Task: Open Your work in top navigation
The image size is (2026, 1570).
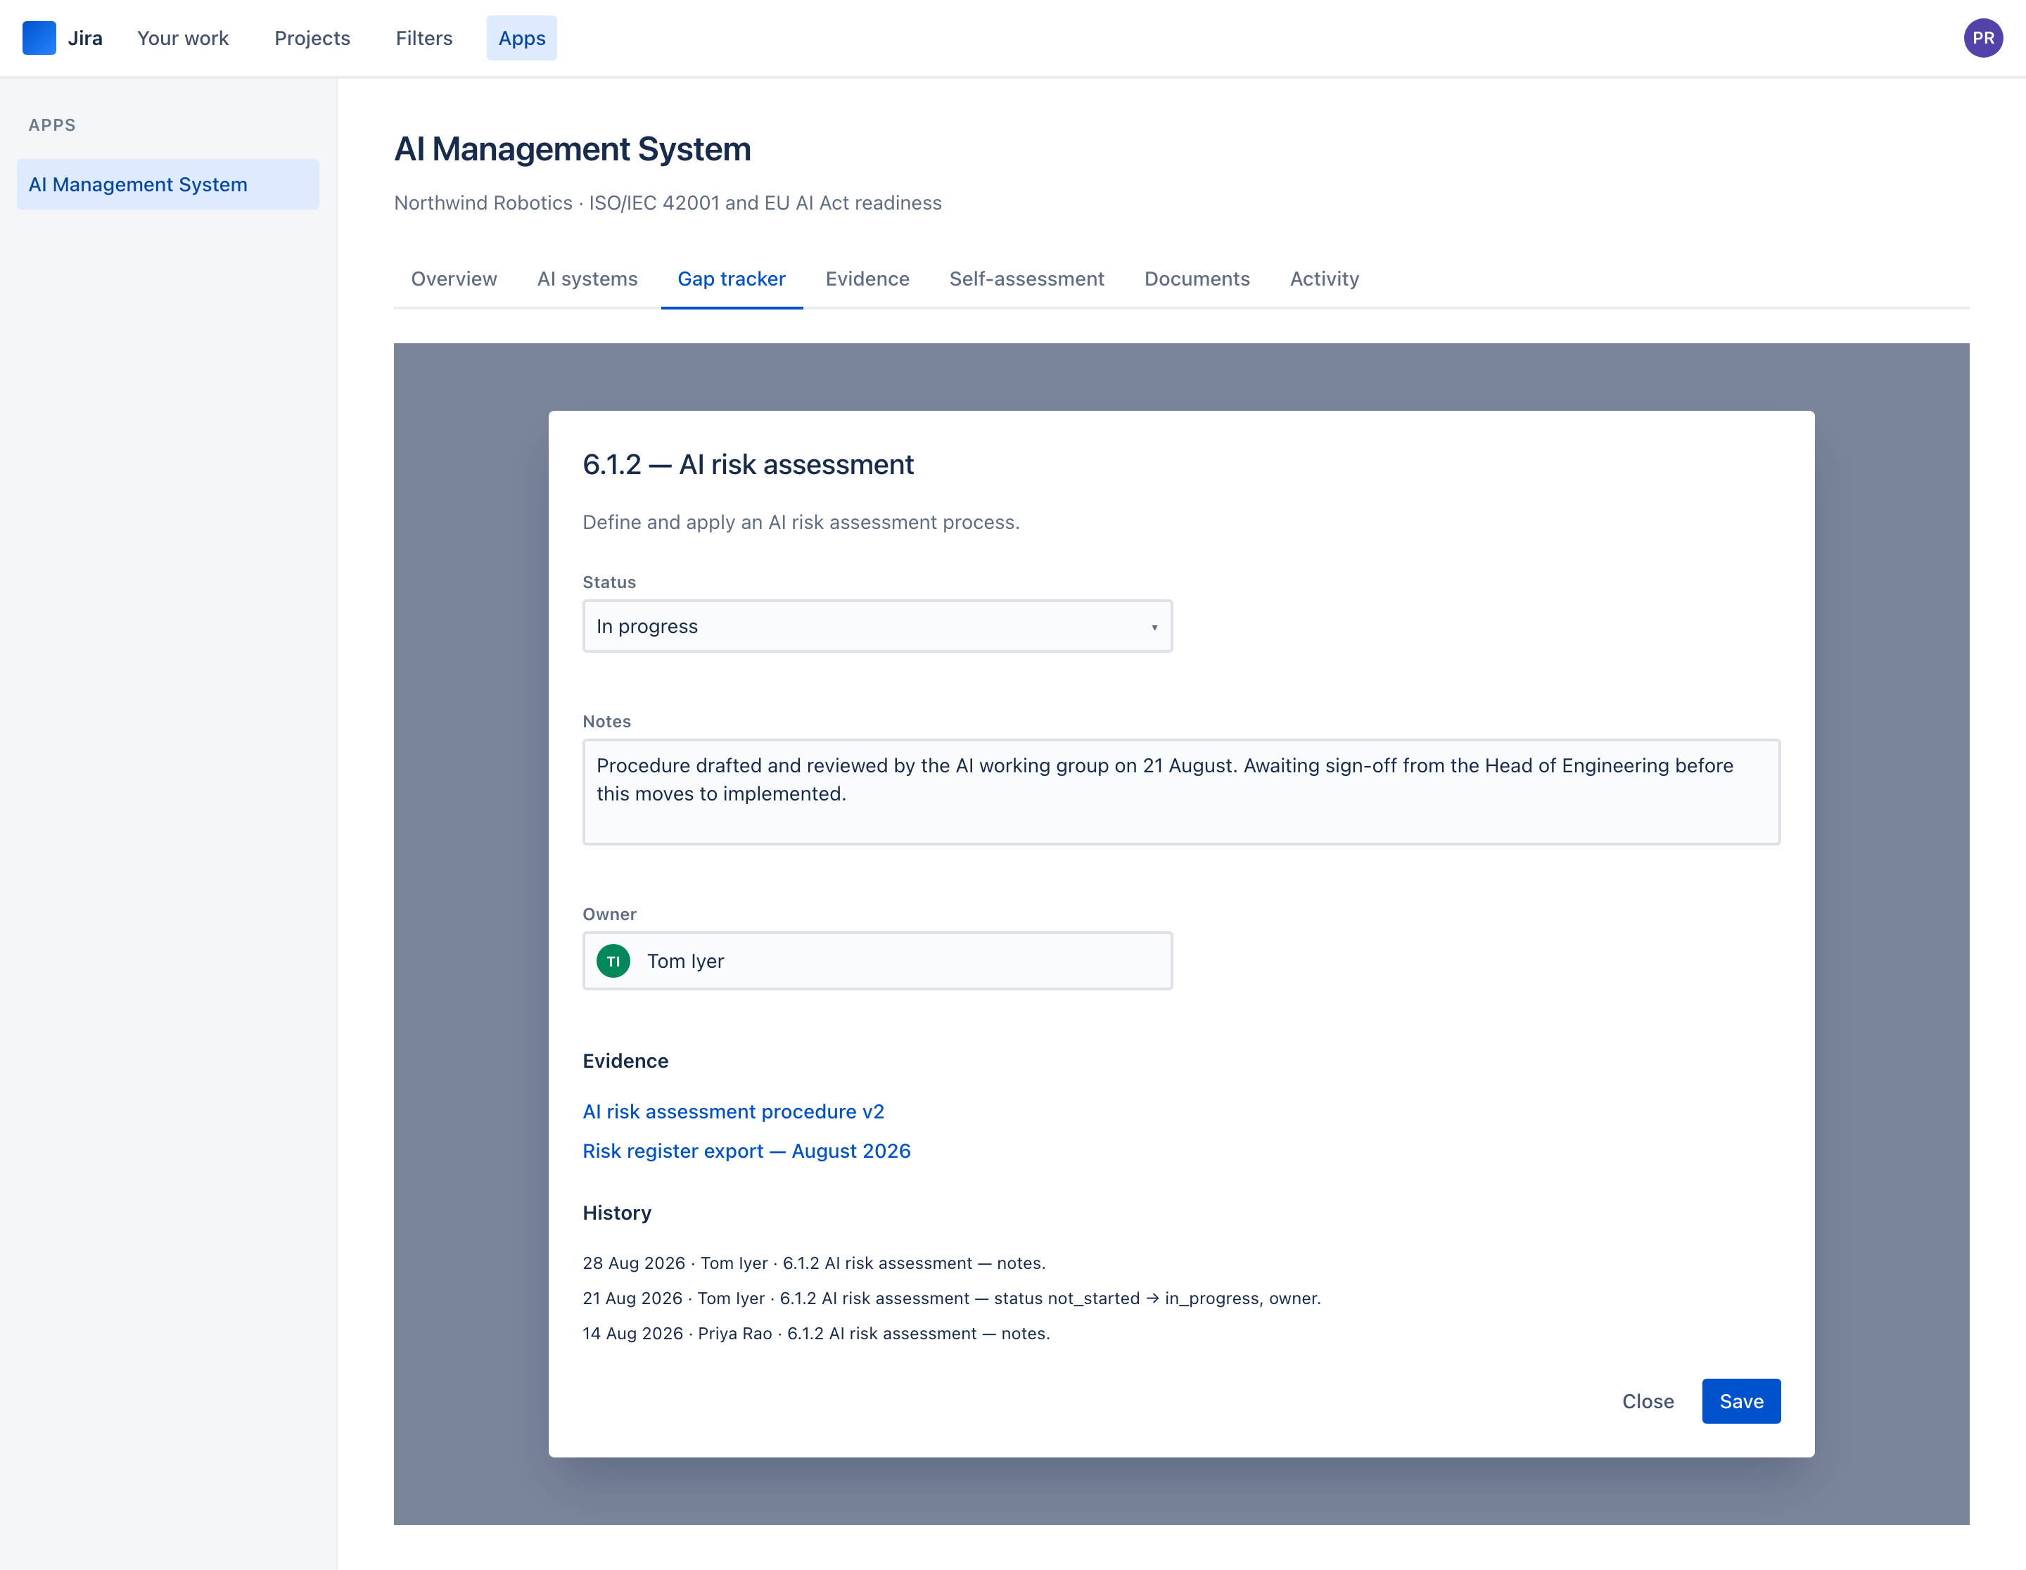Action: pos(183,38)
